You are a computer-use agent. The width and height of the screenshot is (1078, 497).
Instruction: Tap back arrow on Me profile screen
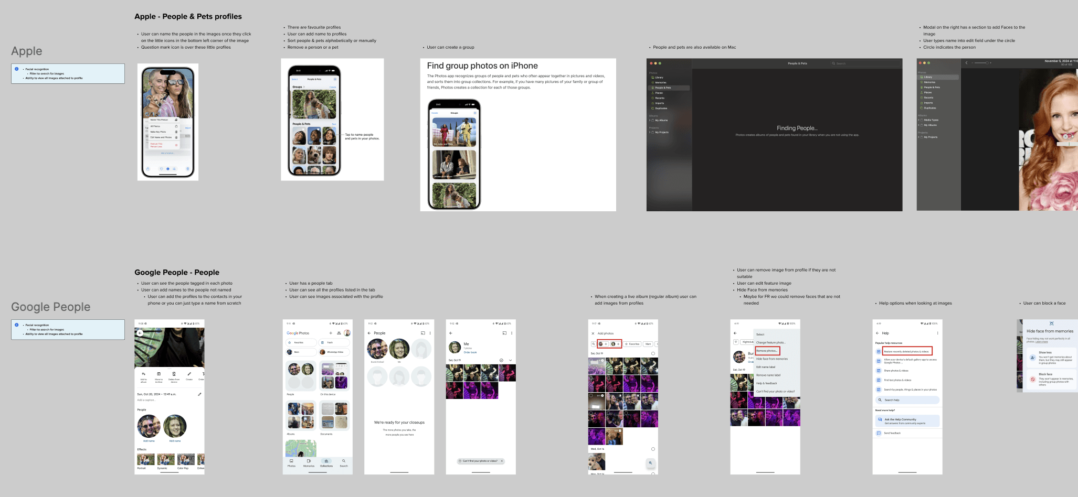(x=451, y=333)
